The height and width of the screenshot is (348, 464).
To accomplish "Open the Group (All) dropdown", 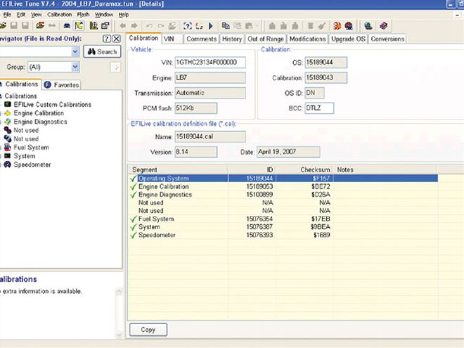I will [x=75, y=67].
